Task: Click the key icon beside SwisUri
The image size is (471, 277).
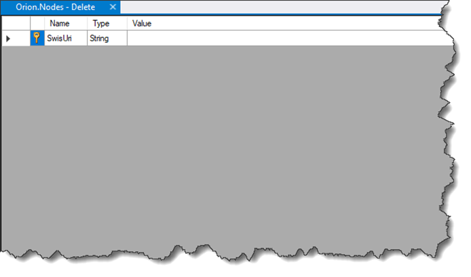Action: (37, 38)
